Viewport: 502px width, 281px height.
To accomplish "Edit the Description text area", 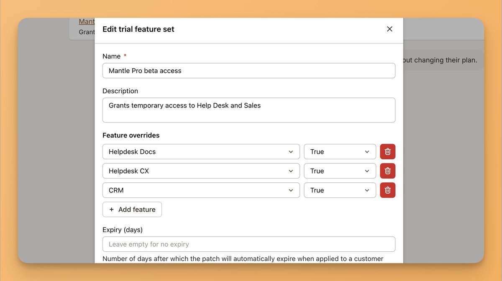I will 249,110.
